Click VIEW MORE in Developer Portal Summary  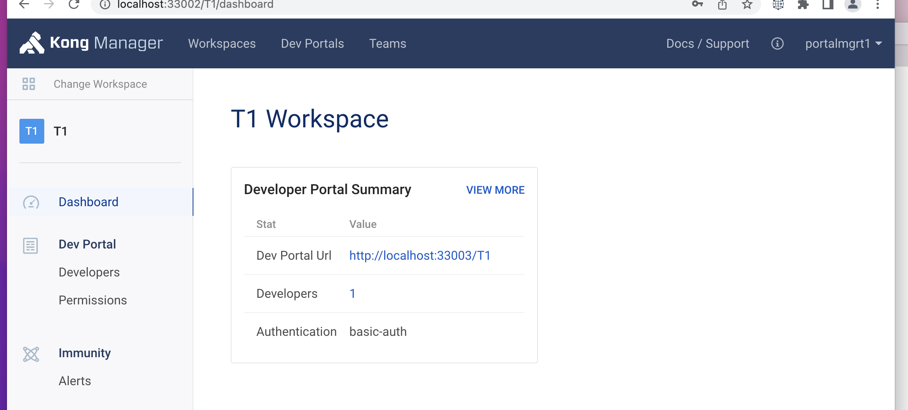point(496,190)
